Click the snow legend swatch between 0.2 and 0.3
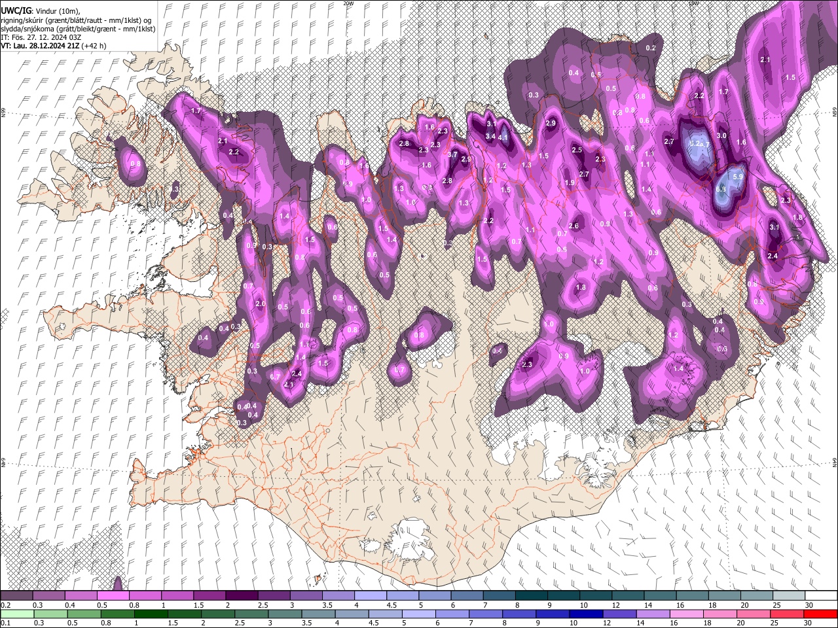Image resolution: width=838 pixels, height=628 pixels. [16, 595]
